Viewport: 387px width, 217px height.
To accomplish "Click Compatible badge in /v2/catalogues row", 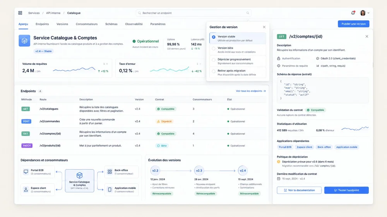I will coord(166,109).
